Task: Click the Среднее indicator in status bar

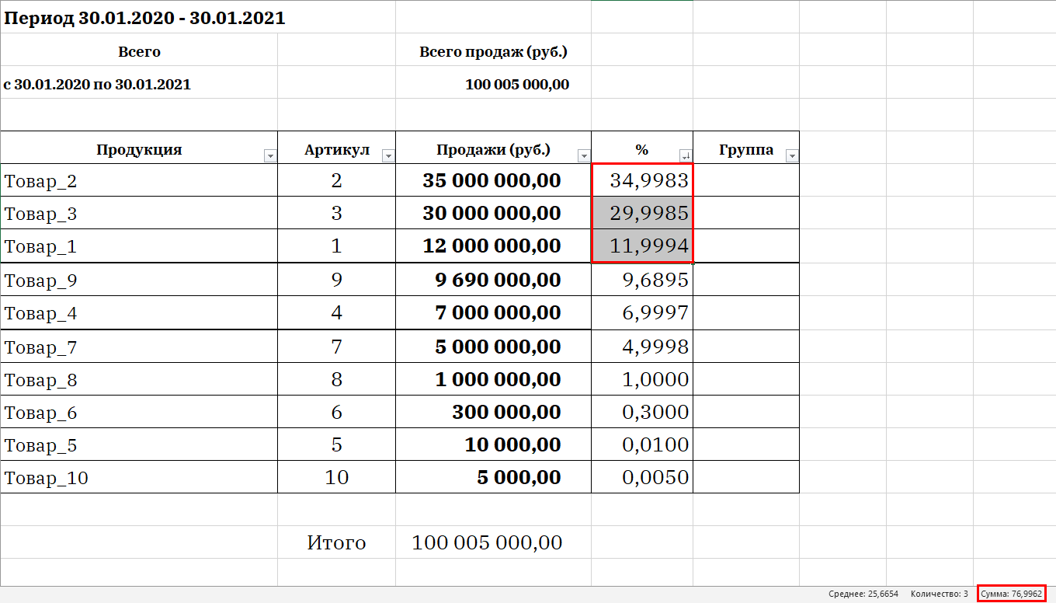Action: click(x=863, y=594)
